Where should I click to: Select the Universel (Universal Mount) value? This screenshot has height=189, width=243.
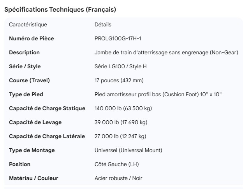(x=129, y=150)
